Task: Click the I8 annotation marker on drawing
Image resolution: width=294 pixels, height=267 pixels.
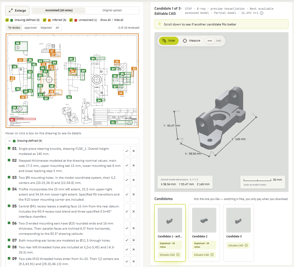Action: click(x=52, y=91)
